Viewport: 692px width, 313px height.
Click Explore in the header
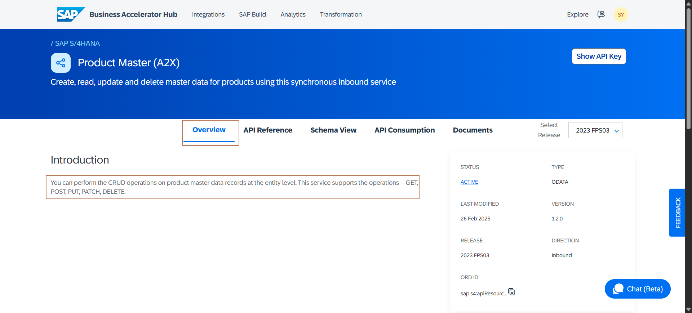coord(577,14)
